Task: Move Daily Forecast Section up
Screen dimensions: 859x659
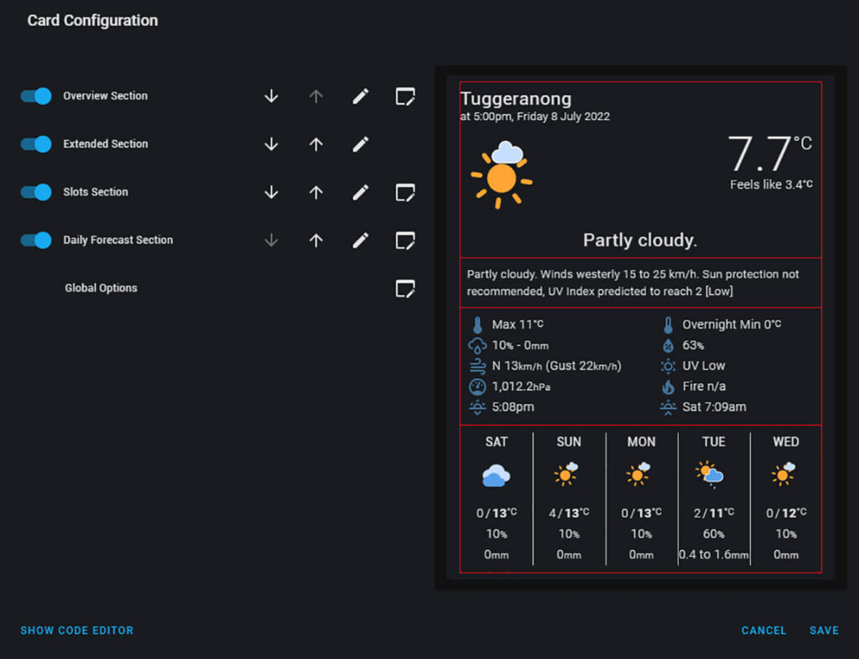Action: 315,241
